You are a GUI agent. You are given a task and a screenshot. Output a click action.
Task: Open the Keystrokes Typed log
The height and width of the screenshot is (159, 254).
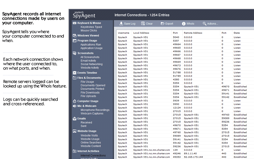tap(91, 27)
